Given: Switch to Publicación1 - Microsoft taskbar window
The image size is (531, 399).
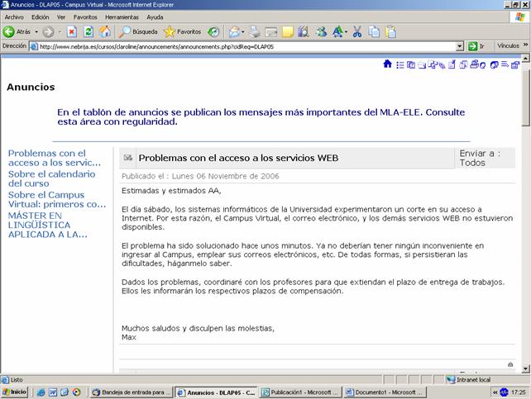Looking at the screenshot, I should (x=301, y=392).
